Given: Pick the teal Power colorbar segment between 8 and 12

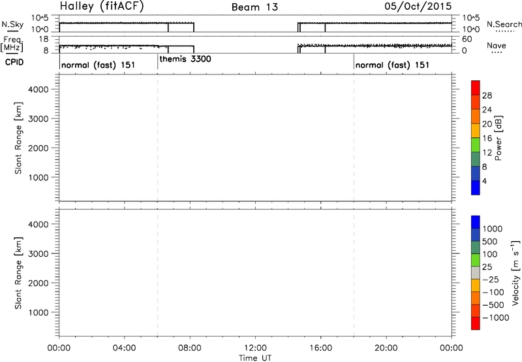Looking at the screenshot, I should tap(476, 159).
